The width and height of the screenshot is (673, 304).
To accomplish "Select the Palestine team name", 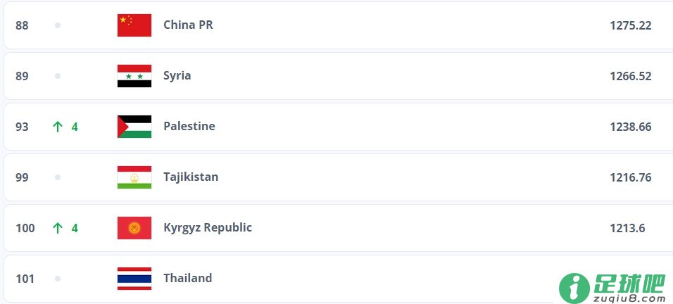I will (x=189, y=126).
